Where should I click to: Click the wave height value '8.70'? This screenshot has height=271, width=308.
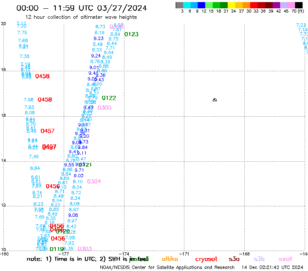click(31, 124)
